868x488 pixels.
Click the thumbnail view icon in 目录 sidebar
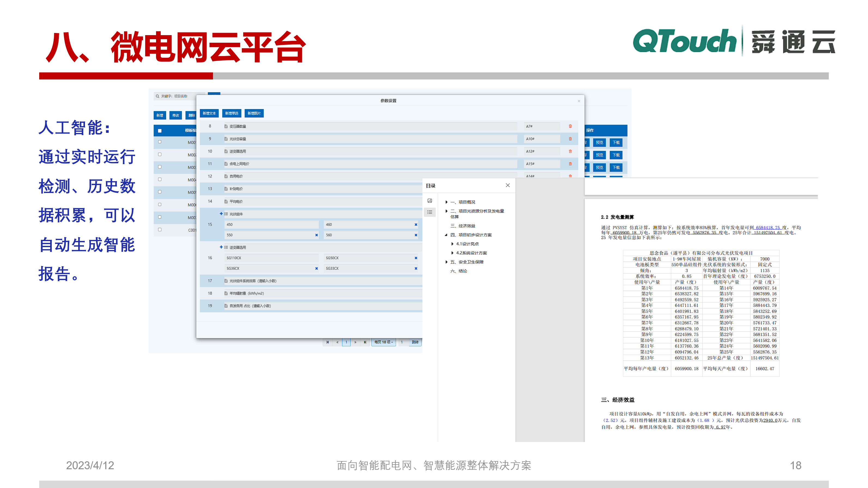click(x=430, y=201)
